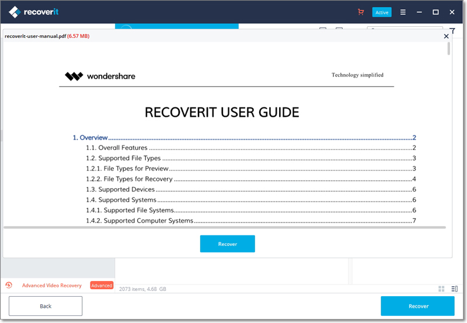Viewport: 467px width, 323px height.
Task: Open the hamburger menu
Action: [x=403, y=12]
